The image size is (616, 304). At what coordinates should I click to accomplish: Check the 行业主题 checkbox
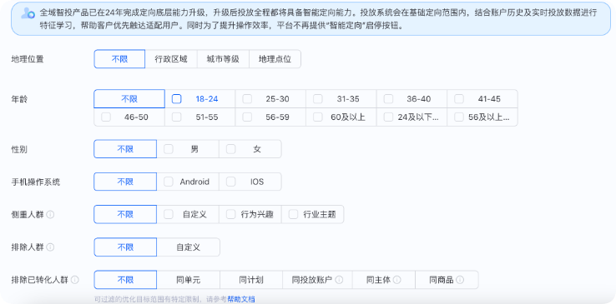tap(294, 214)
